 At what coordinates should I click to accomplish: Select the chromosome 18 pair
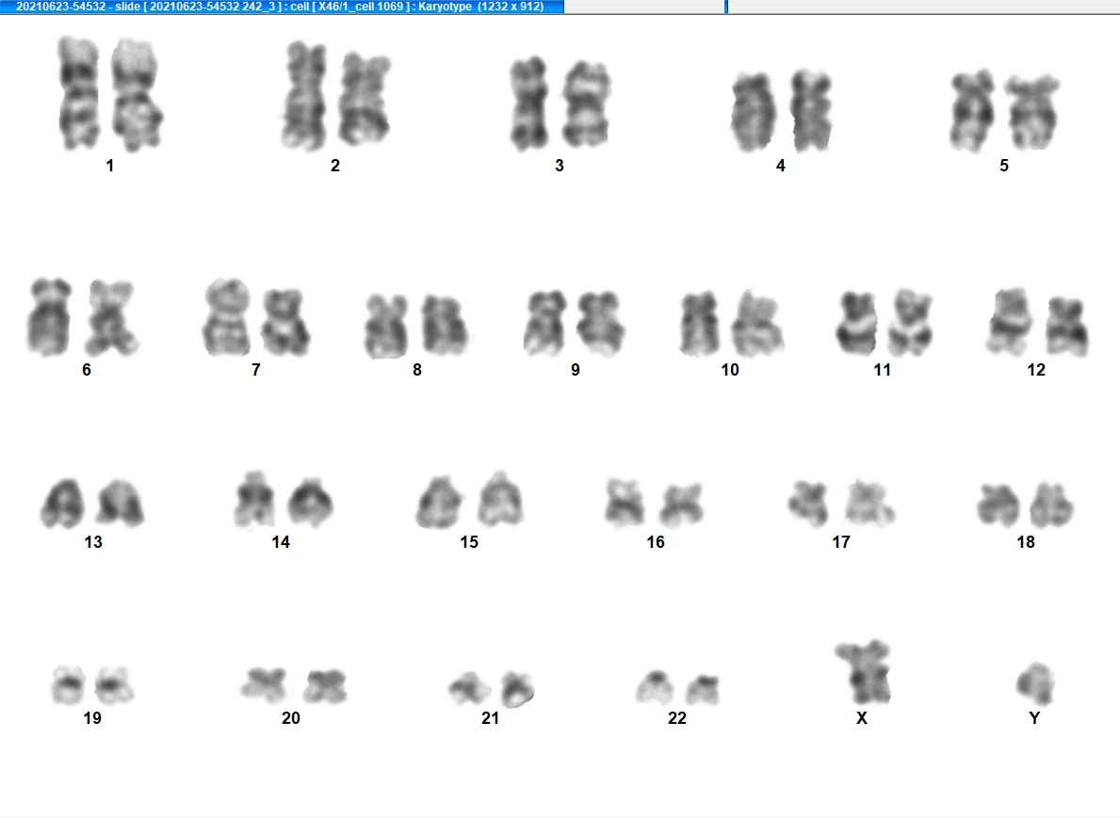coord(1025,504)
